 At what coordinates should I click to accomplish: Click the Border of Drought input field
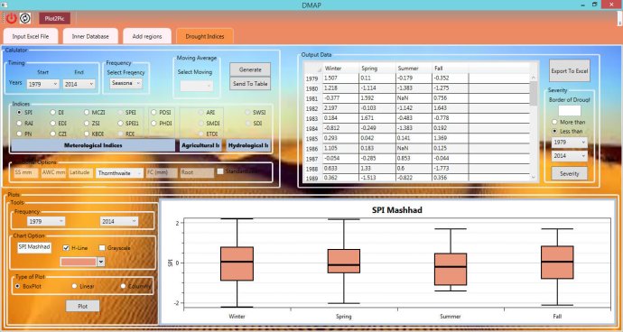[570, 111]
